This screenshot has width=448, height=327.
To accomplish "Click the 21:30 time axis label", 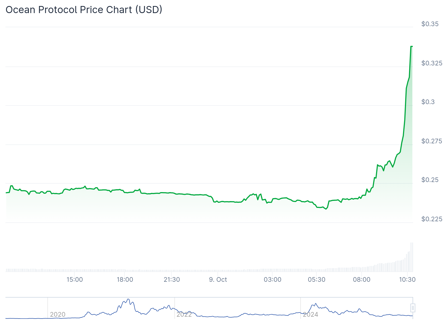I will coord(172,280).
